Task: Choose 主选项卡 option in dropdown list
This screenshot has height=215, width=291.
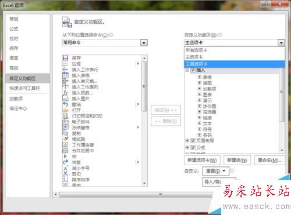Action: (x=234, y=57)
